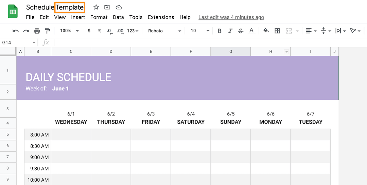Toggle italic formatting
The height and width of the screenshot is (185, 367).
pos(230,31)
